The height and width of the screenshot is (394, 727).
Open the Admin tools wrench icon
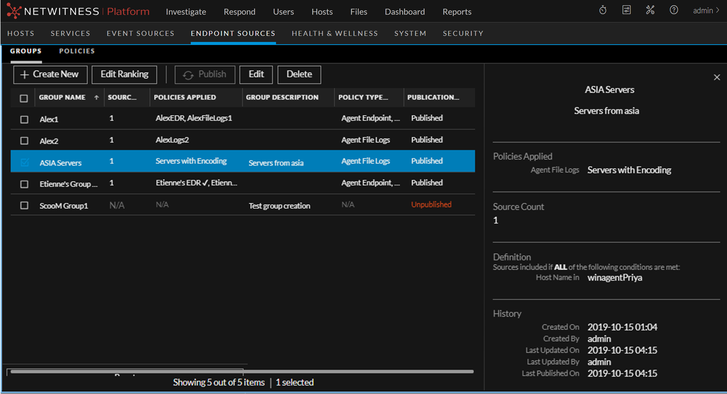click(650, 10)
